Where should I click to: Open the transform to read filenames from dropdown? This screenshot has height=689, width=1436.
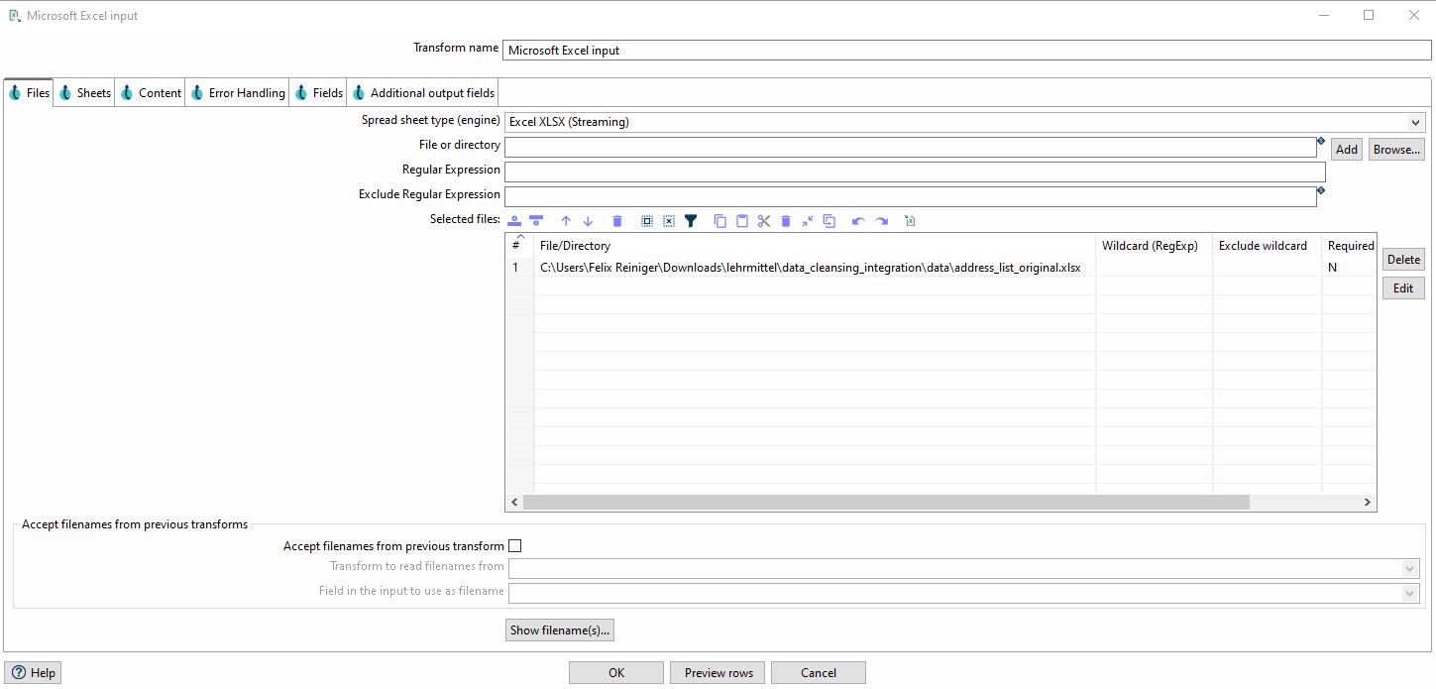point(1408,568)
